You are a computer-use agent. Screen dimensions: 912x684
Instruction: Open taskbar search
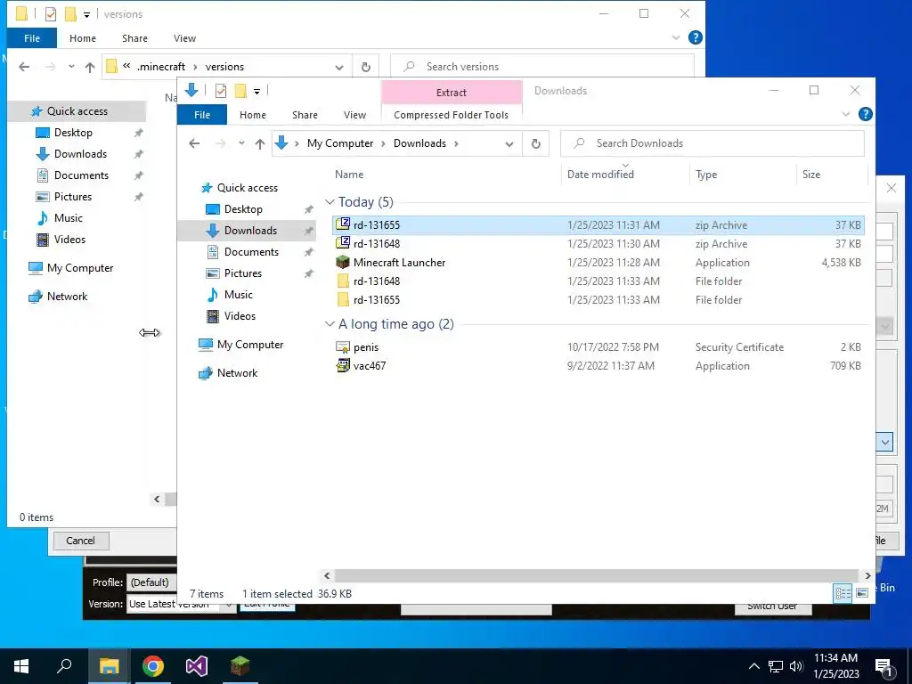click(64, 666)
